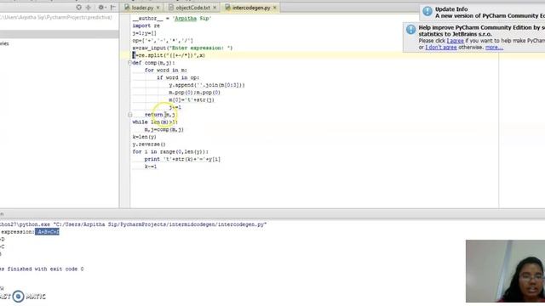The image size is (545, 306).
Task: Click the 'for i in range(0,len(y)):' line
Action: (x=170, y=152)
